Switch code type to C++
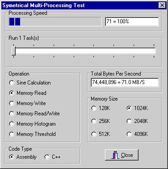 click(x=52, y=157)
